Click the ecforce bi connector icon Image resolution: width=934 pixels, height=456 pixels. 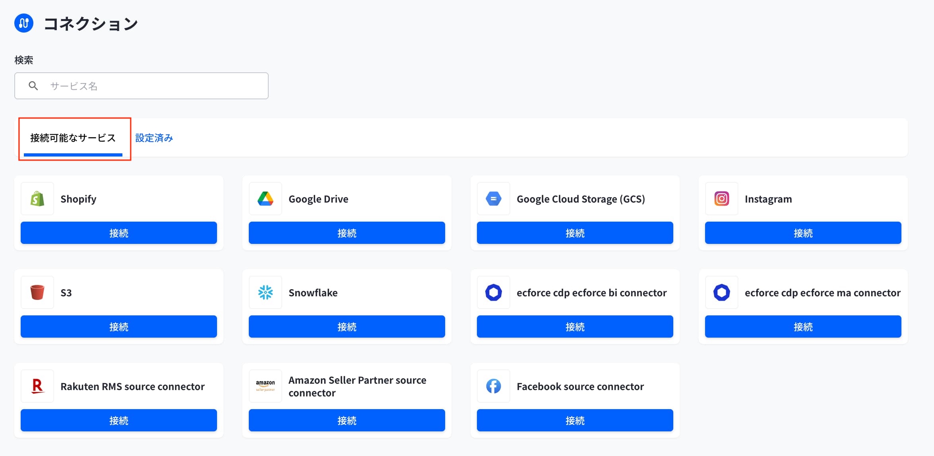coord(494,292)
